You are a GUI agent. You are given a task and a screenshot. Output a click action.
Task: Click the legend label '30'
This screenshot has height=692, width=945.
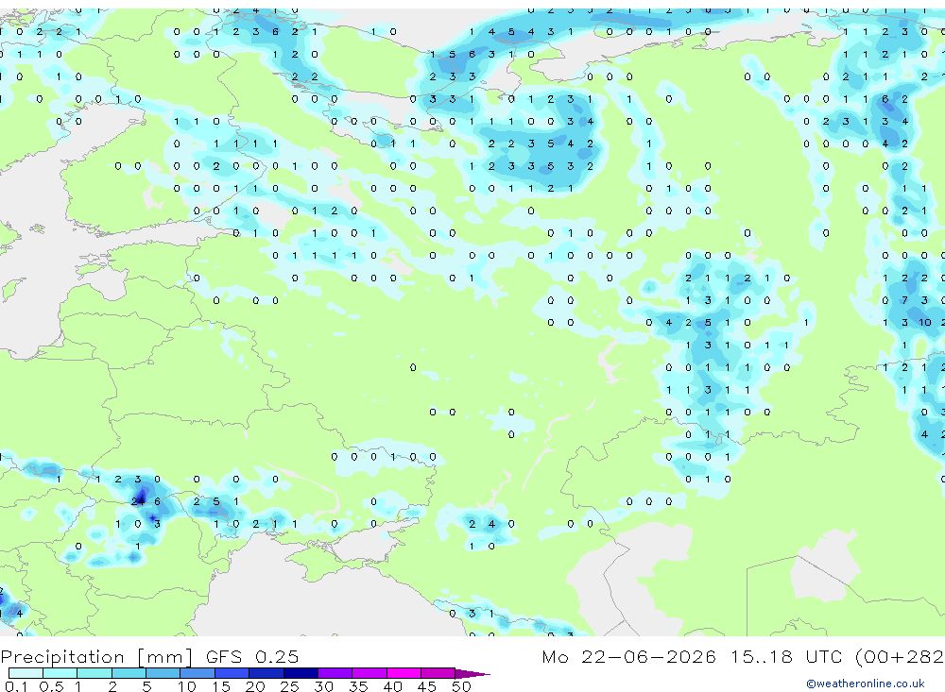pos(323,686)
